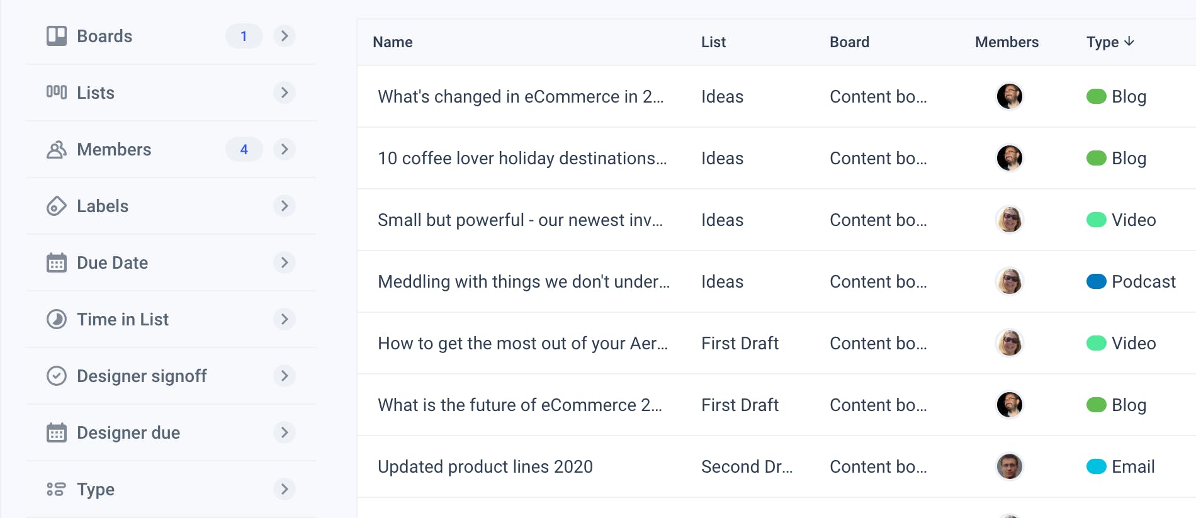Click the green Blog color label in first row
This screenshot has height=518, width=1196.
pos(1097,97)
